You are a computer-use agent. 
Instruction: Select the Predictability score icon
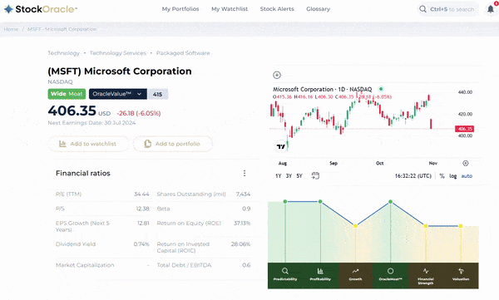[285, 274]
